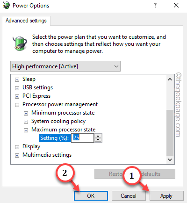Screen dimensions: 187x203
Task: Expand Minimum processor state node
Action: click(x=26, y=113)
